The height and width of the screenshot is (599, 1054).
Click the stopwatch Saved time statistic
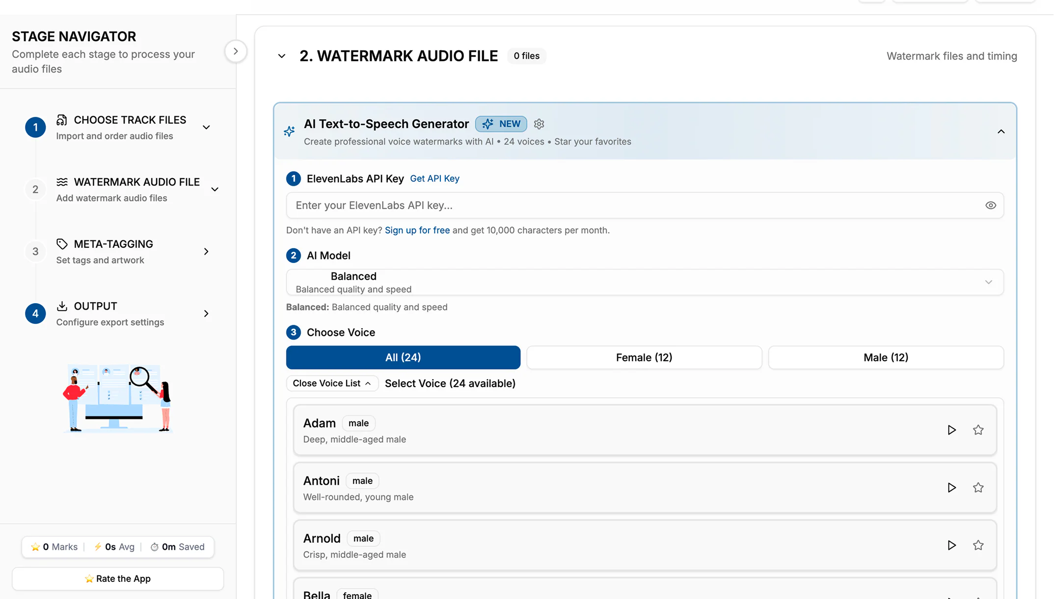pyautogui.click(x=177, y=547)
